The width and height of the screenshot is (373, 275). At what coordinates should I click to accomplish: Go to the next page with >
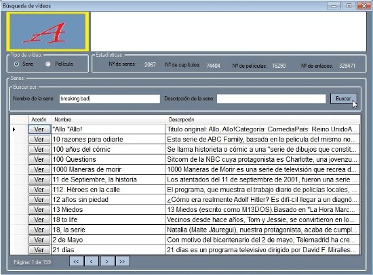click(x=107, y=261)
